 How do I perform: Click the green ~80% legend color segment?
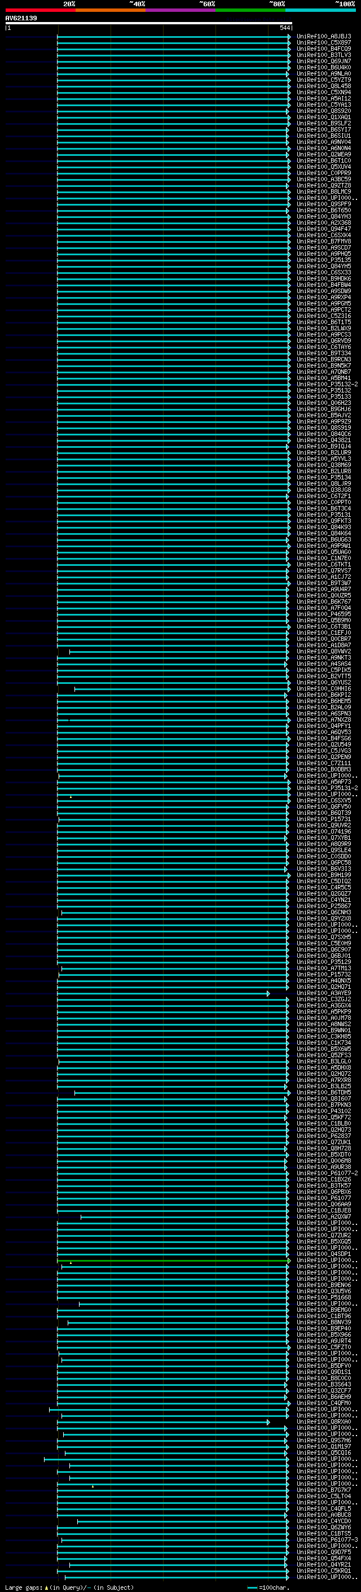click(x=250, y=10)
